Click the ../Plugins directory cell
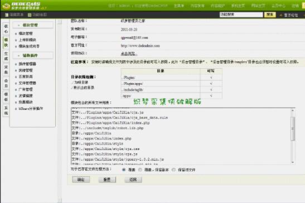This screenshot has width=305, height=203. pos(161,78)
